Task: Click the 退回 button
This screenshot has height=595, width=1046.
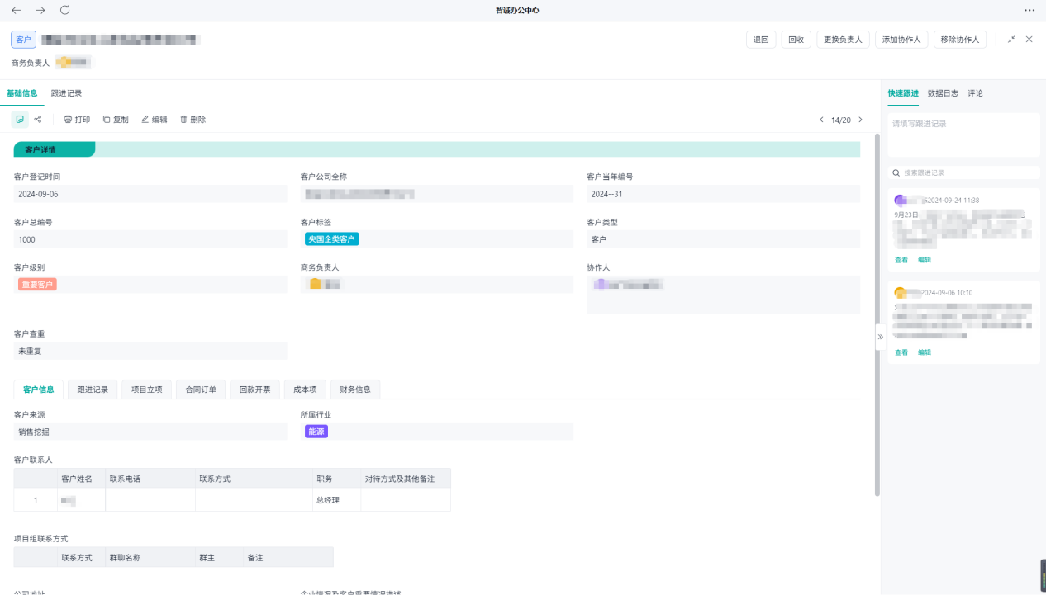Action: [761, 40]
